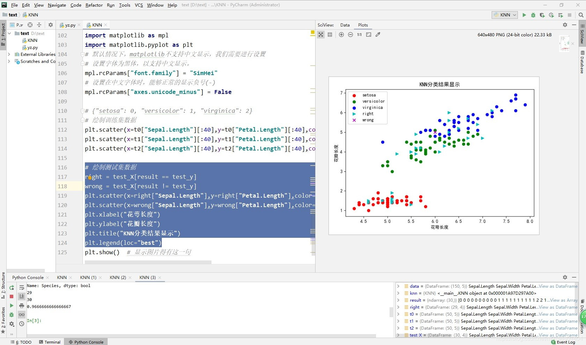Collapse all in Project panel
This screenshot has height=345, width=586.
[39, 25]
